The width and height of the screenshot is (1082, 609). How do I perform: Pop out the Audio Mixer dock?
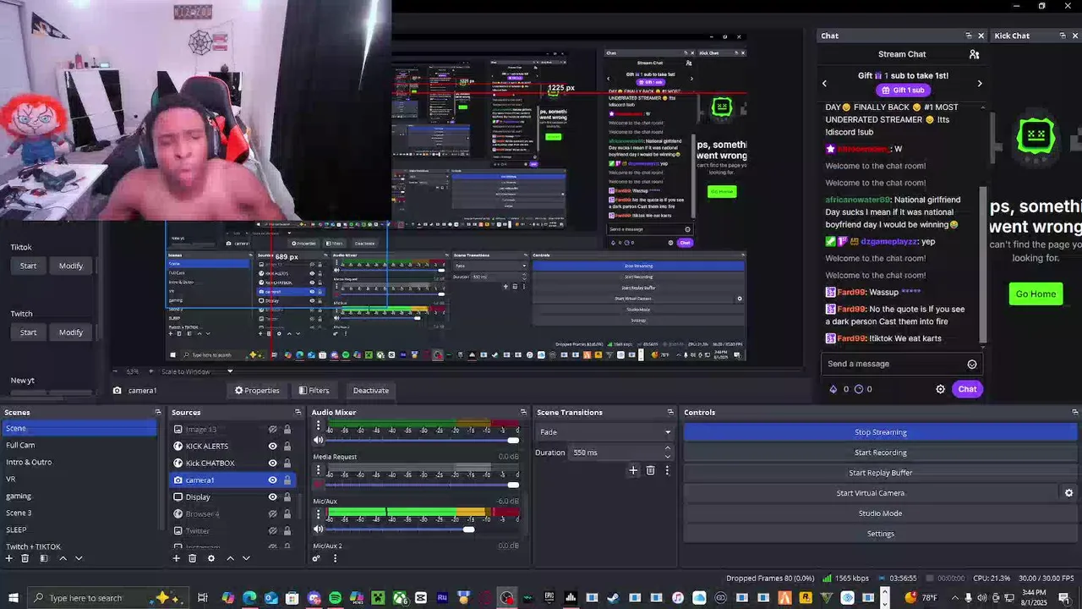(522, 412)
